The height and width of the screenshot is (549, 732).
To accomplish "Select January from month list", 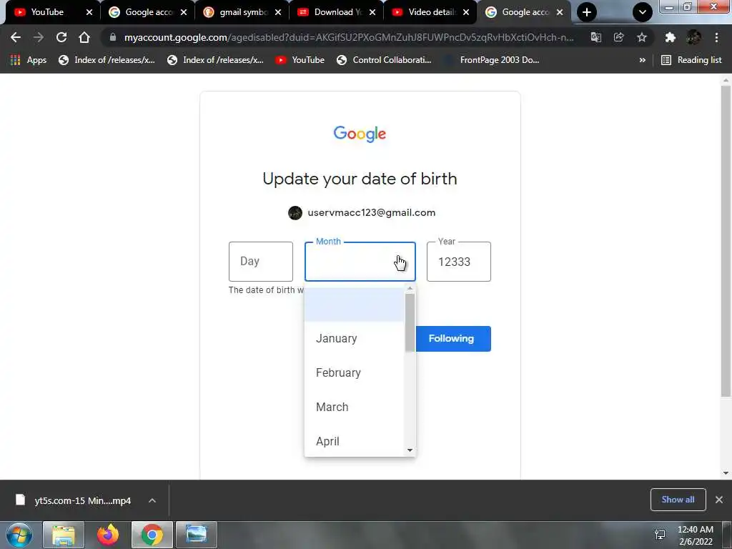I will pyautogui.click(x=355, y=338).
